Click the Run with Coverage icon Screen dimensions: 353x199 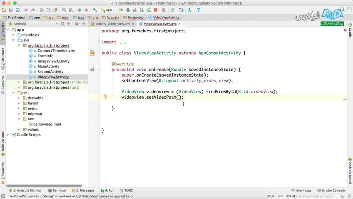point(135,10)
